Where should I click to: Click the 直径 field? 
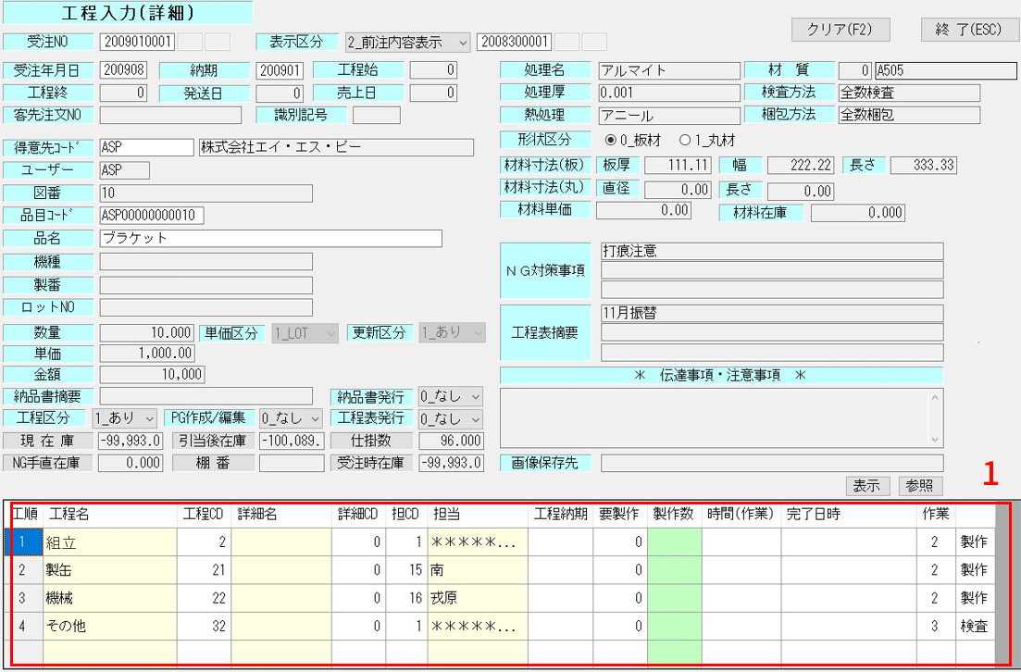(678, 190)
